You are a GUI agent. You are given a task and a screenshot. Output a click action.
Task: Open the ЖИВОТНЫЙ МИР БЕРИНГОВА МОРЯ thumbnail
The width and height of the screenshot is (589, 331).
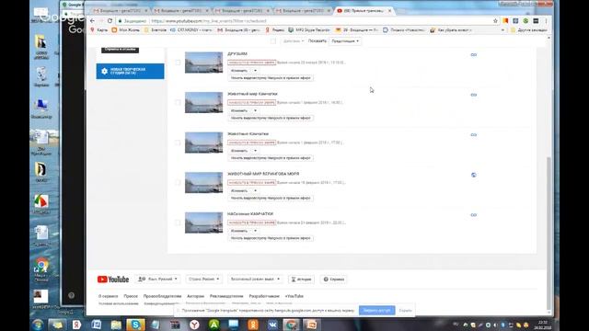(203, 182)
